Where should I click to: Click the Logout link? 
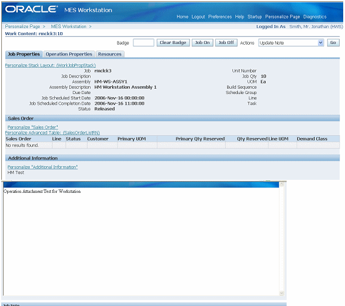click(x=198, y=17)
